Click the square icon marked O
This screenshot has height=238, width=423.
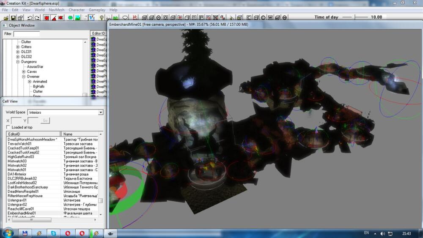pyautogui.click(x=166, y=18)
